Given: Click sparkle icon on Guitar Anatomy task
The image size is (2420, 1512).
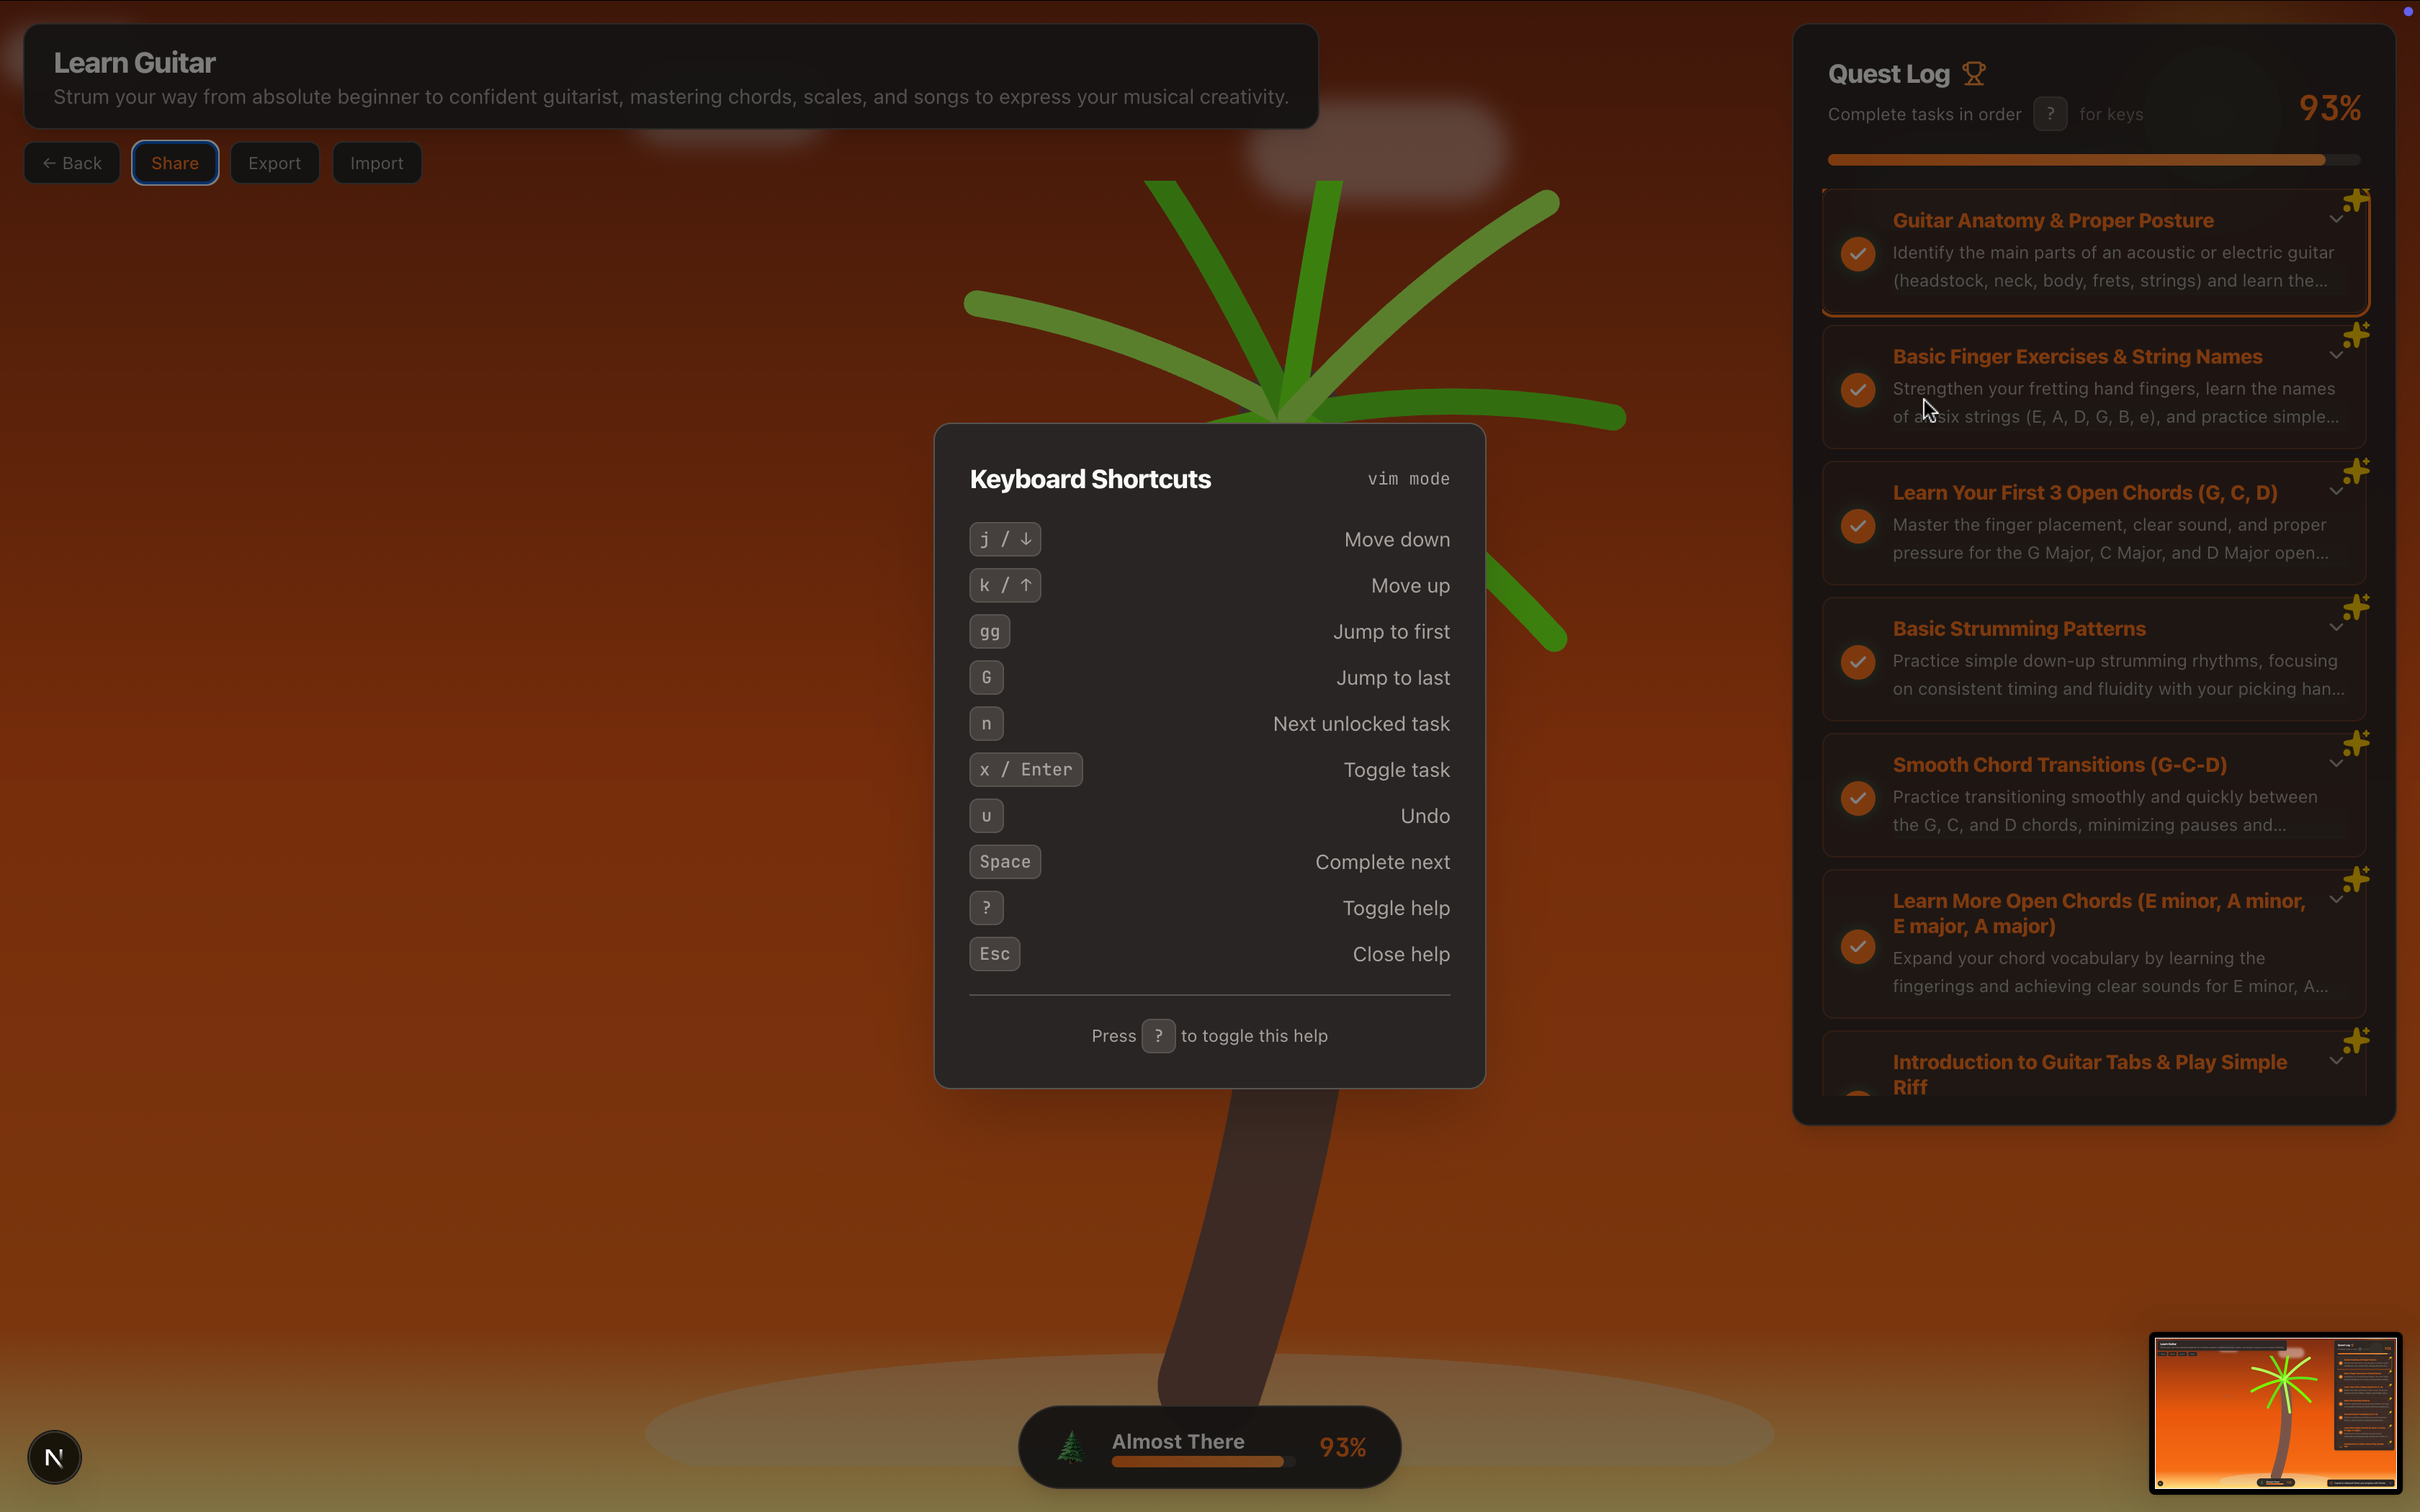Looking at the screenshot, I should pyautogui.click(x=2356, y=200).
